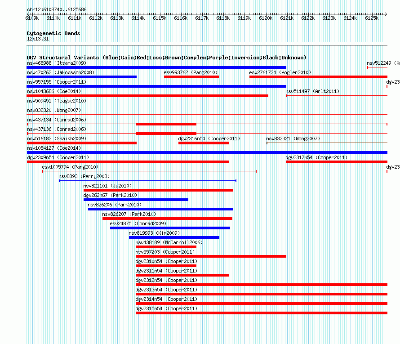Select nsv826206 (Park2010) label

point(115,205)
